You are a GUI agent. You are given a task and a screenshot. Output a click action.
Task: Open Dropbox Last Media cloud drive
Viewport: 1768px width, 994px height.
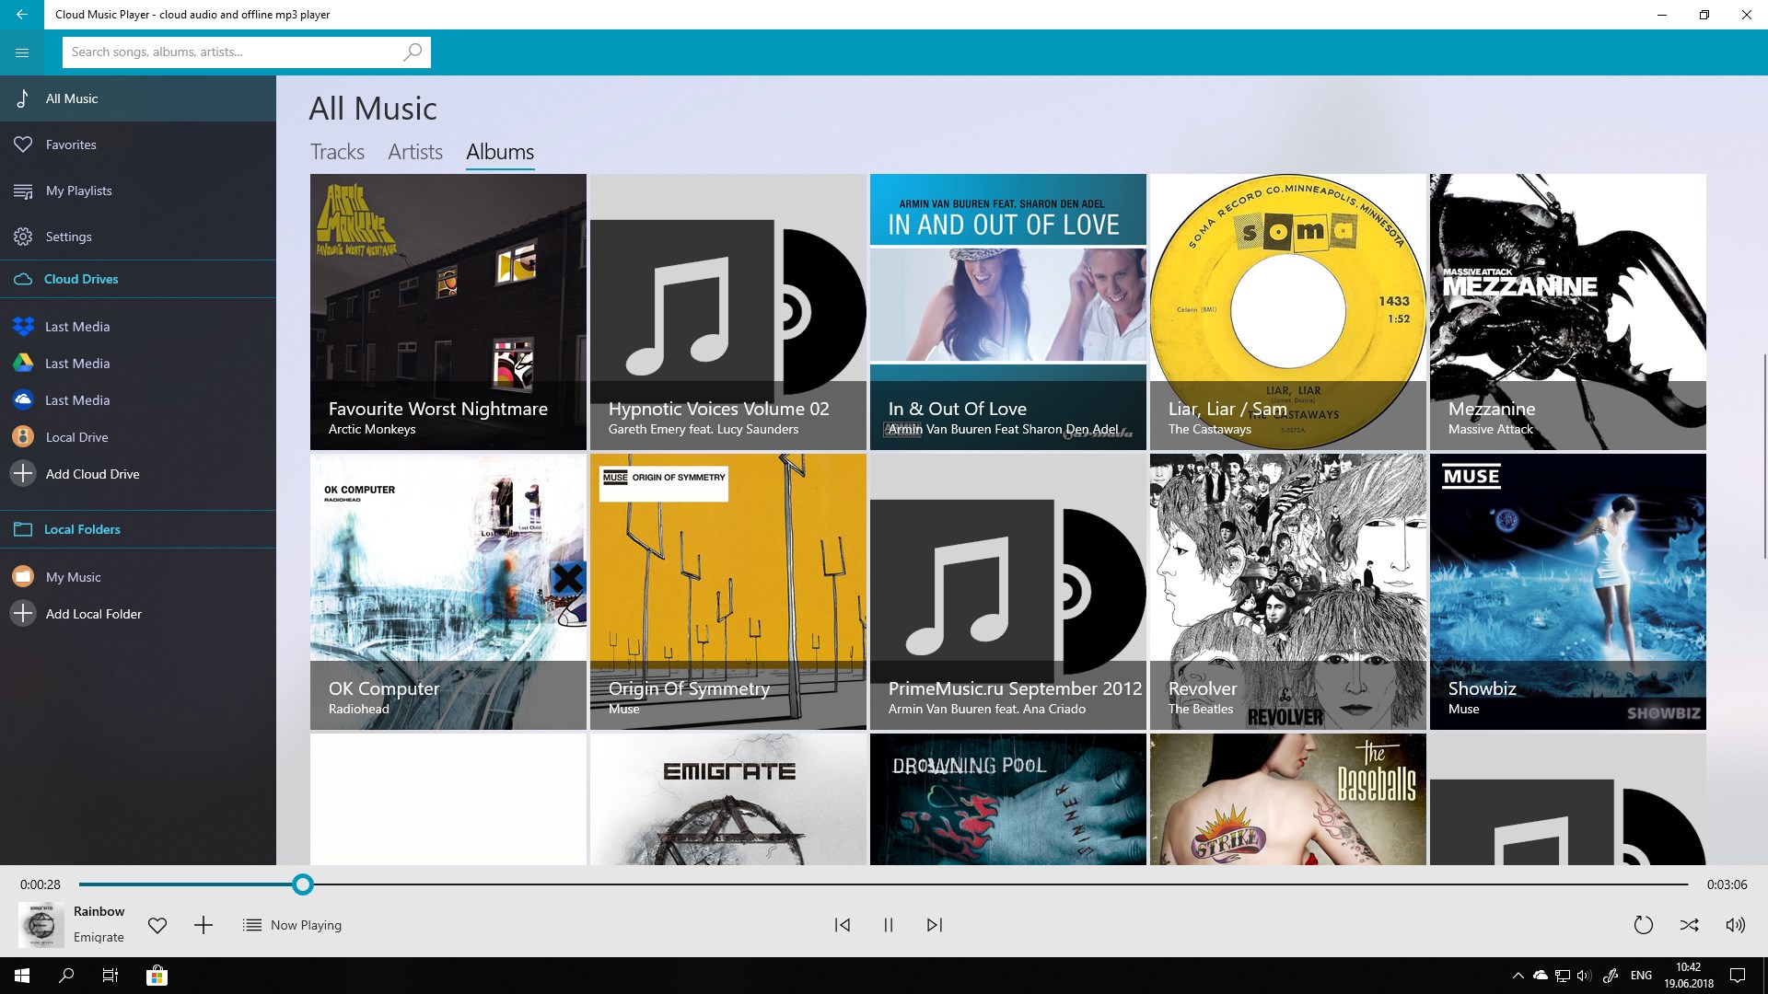(76, 327)
